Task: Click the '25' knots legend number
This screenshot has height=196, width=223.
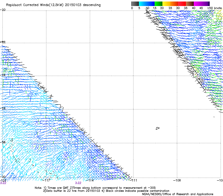Action: [170, 8]
